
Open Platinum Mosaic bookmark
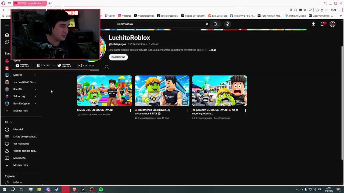tap(295, 16)
